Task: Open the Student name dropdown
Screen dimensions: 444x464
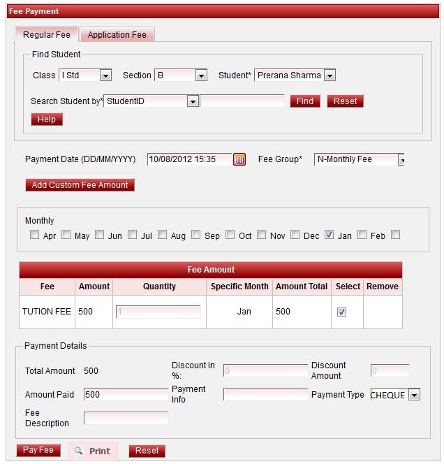Action: pos(330,75)
